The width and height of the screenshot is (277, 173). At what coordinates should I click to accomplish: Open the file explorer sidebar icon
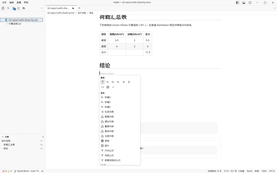pos(3,8)
